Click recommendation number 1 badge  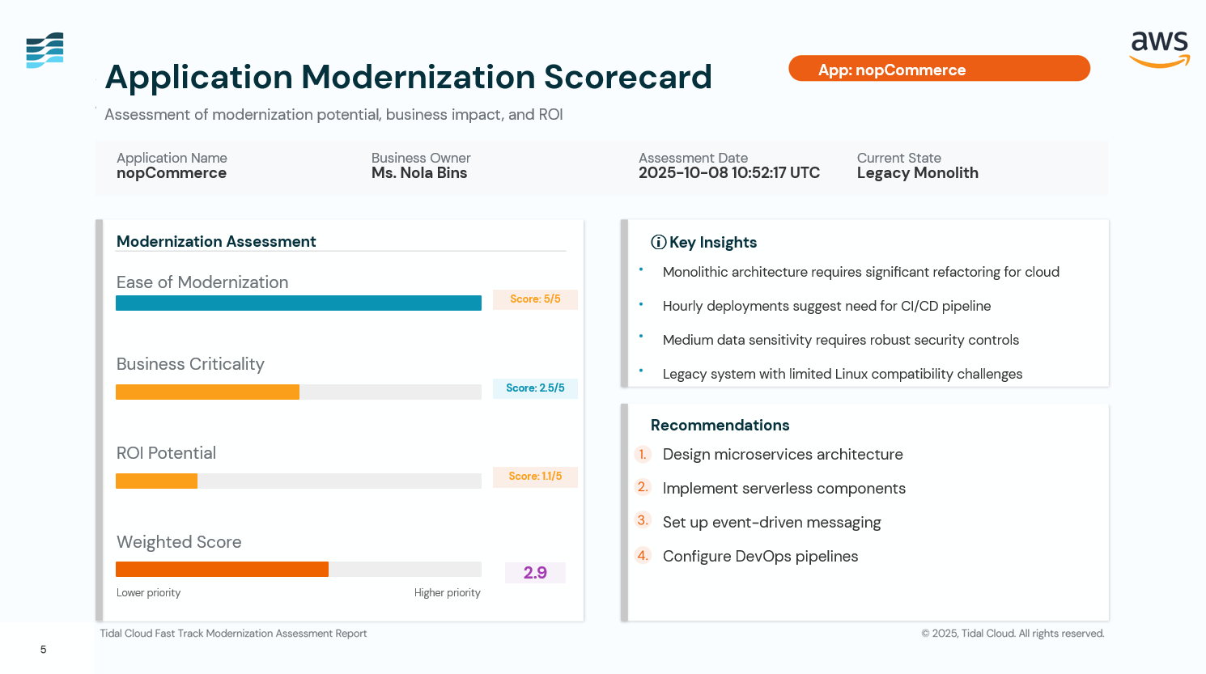[643, 455]
